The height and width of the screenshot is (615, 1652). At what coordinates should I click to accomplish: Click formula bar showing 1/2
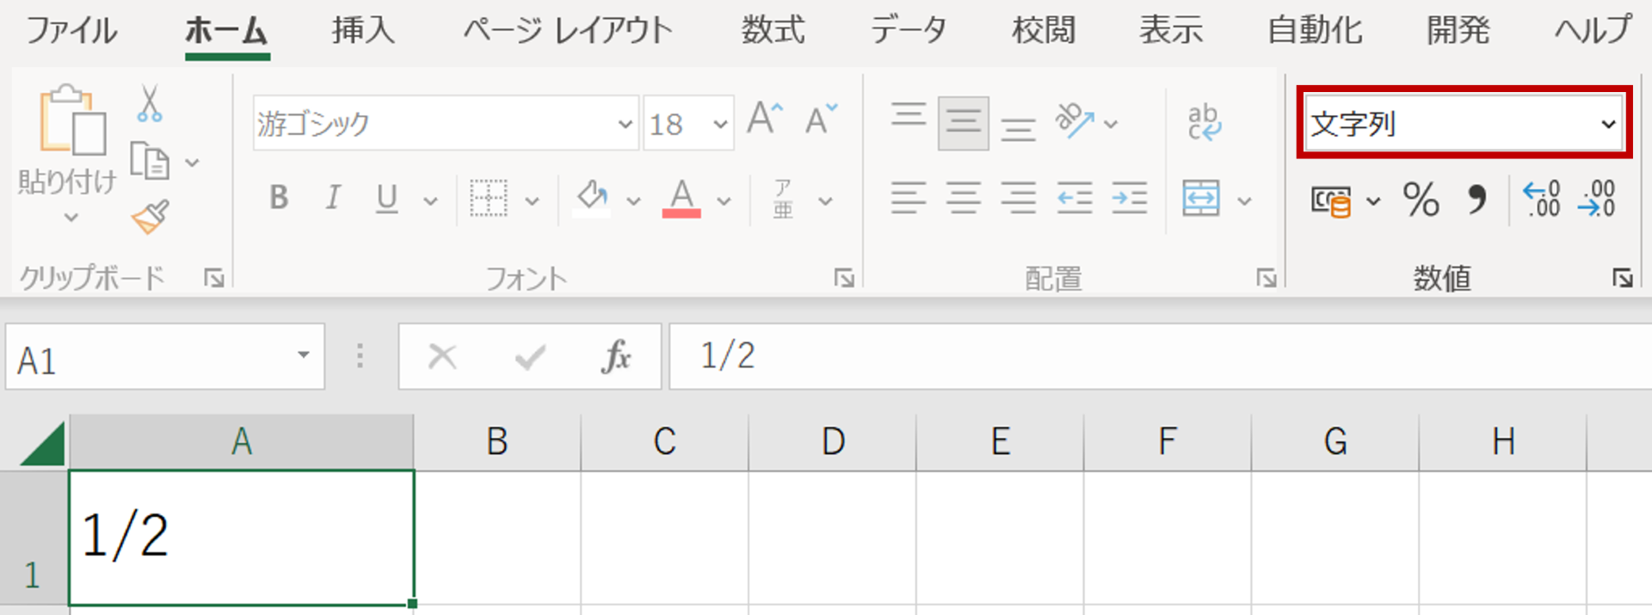(x=1161, y=356)
